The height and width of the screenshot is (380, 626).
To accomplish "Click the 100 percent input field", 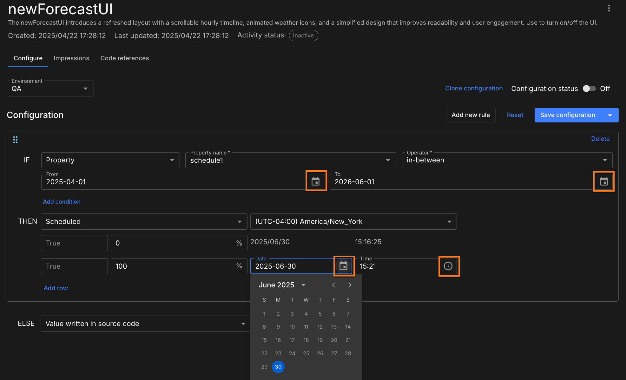I will tap(175, 266).
